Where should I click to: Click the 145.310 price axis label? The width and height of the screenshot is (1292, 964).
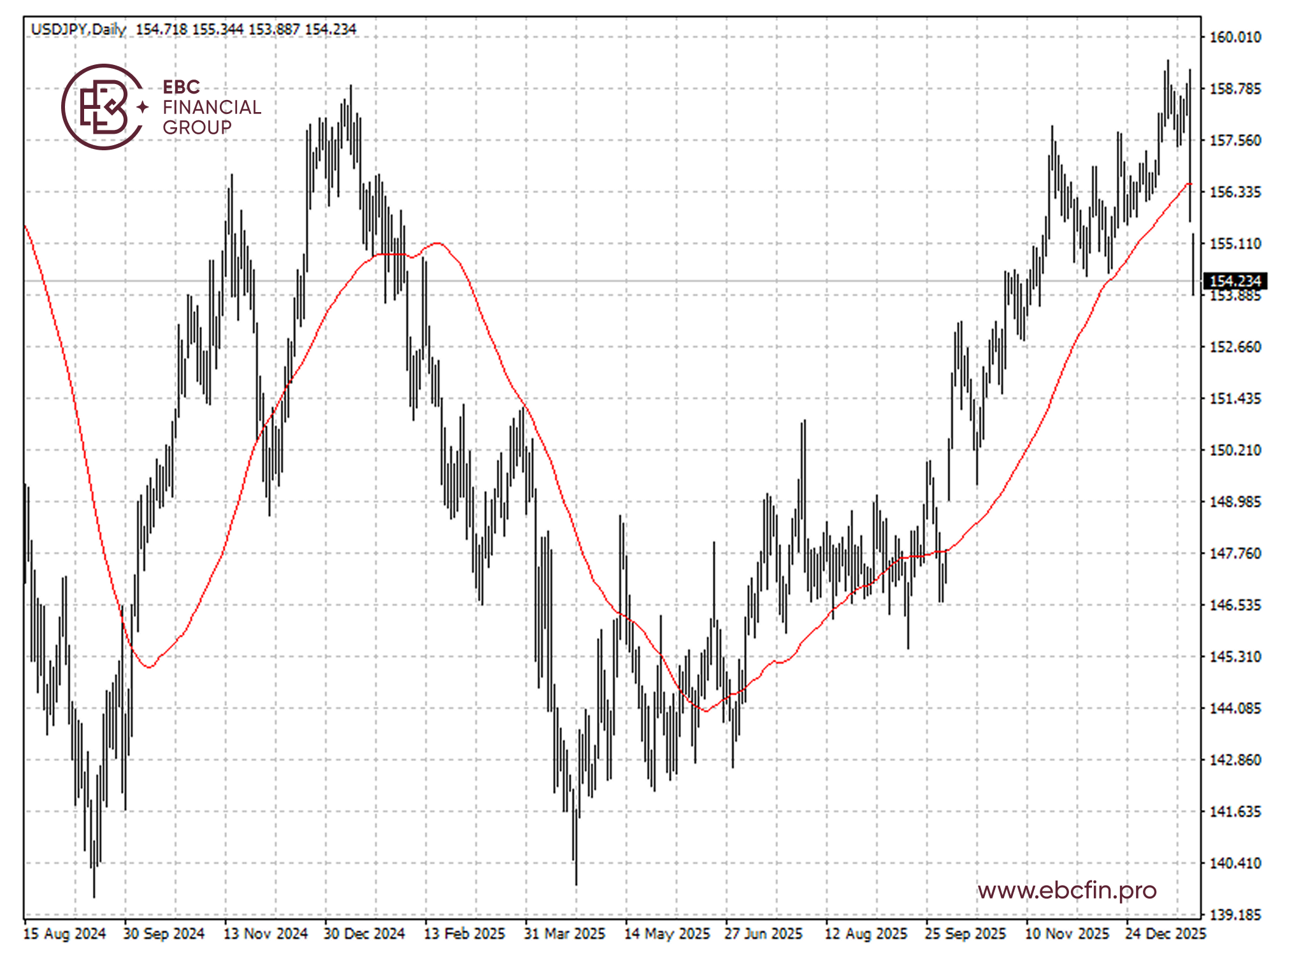point(1235,656)
